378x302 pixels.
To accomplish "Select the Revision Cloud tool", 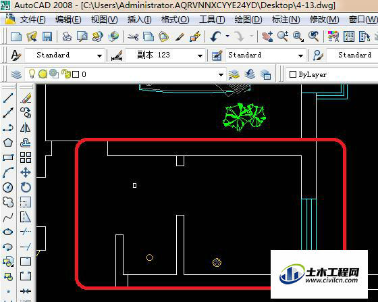I will tap(8, 202).
